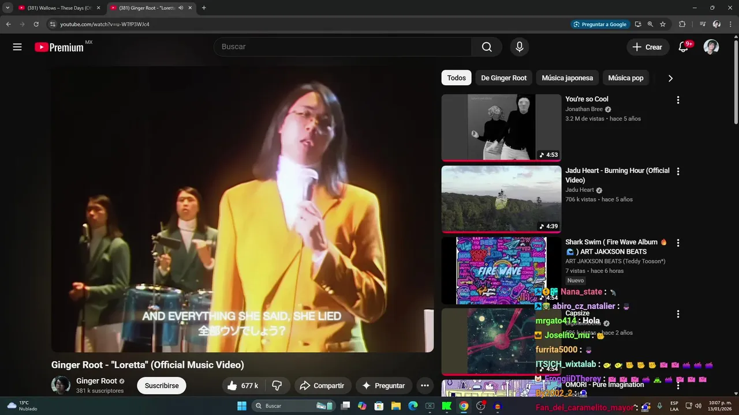Open options for Jadu Heart video

tap(678, 171)
